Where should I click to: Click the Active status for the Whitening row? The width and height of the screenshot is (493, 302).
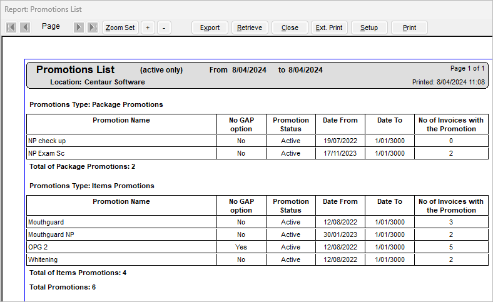point(290,259)
